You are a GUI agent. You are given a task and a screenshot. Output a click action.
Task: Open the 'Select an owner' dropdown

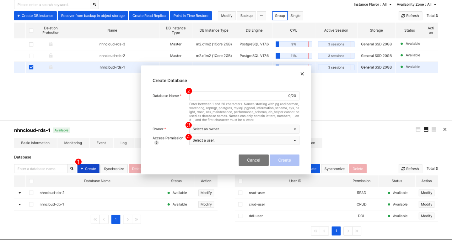244,129
